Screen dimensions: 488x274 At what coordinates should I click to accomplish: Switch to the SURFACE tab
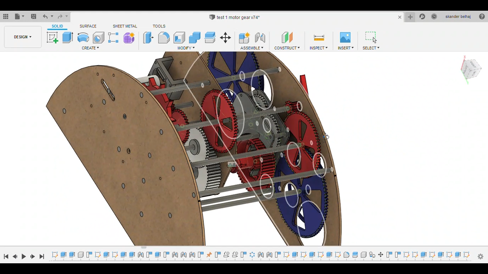pos(88,26)
